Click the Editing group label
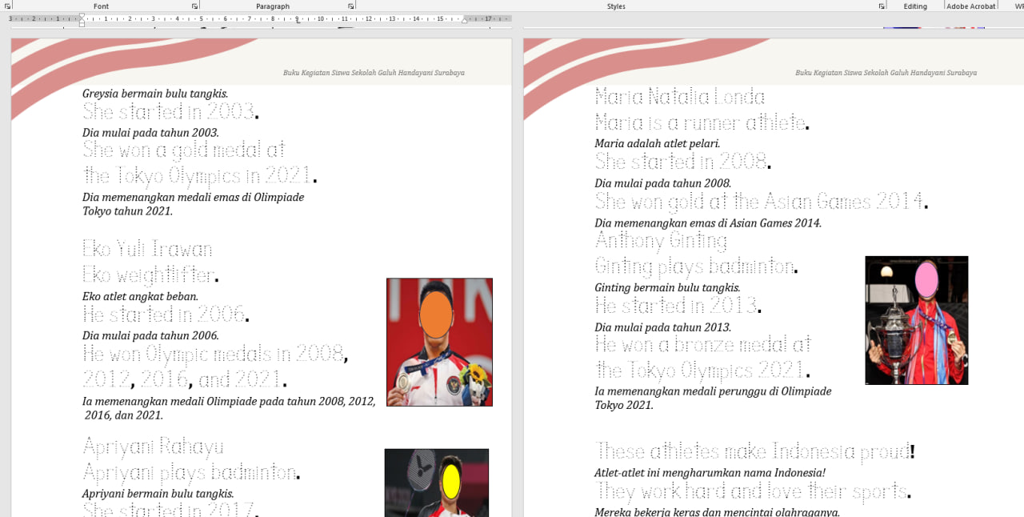1024x517 pixels. point(915,6)
